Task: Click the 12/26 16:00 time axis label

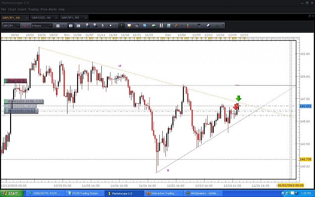Action: [261, 185]
